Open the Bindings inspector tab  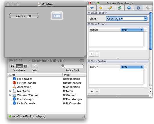[120, 8]
